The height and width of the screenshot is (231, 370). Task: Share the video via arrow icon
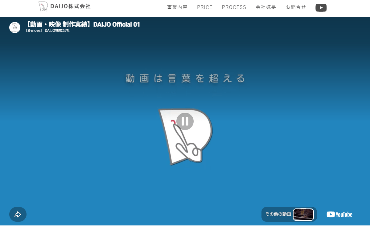[x=18, y=214]
